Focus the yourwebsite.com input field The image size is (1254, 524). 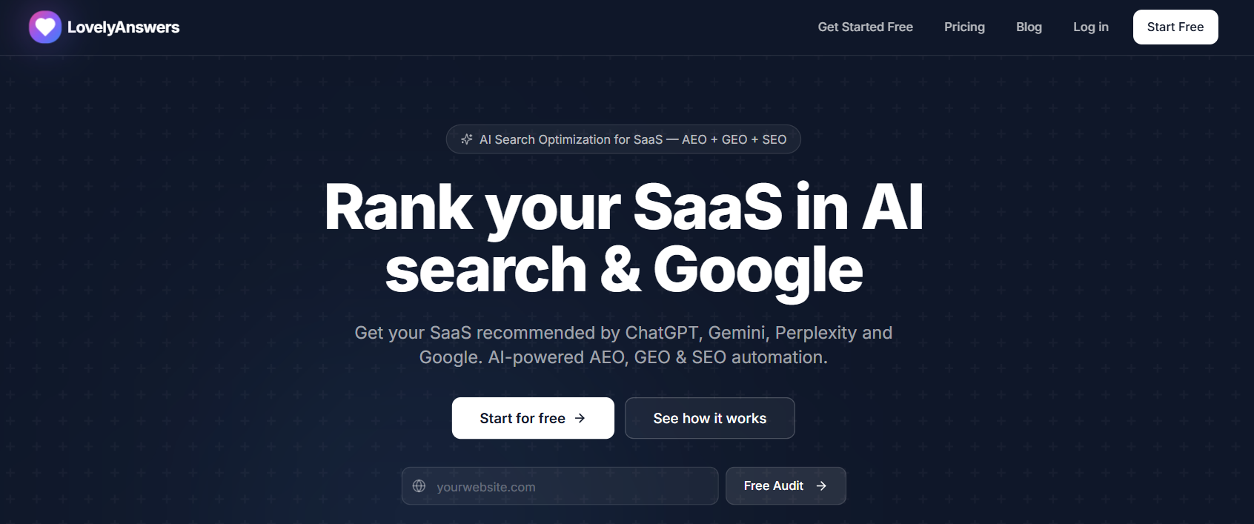pos(571,487)
